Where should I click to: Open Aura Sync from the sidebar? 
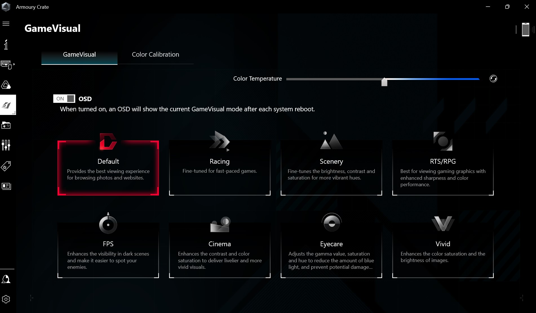(x=6, y=85)
